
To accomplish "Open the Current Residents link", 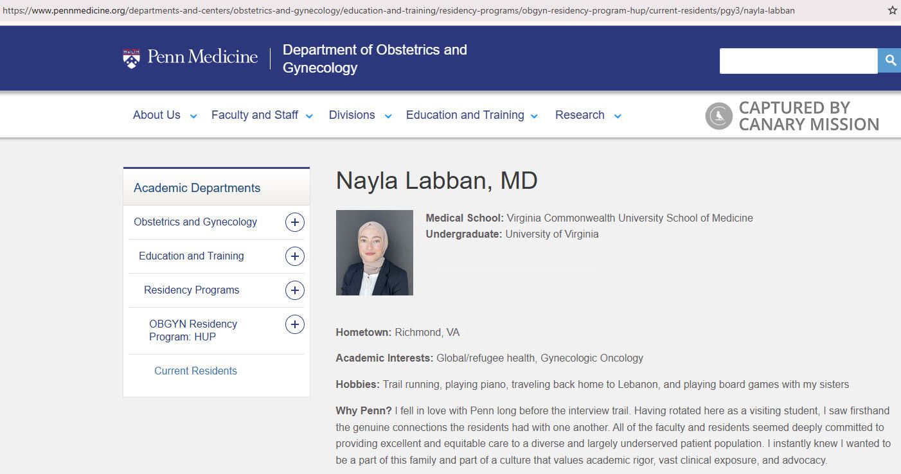I will [195, 371].
